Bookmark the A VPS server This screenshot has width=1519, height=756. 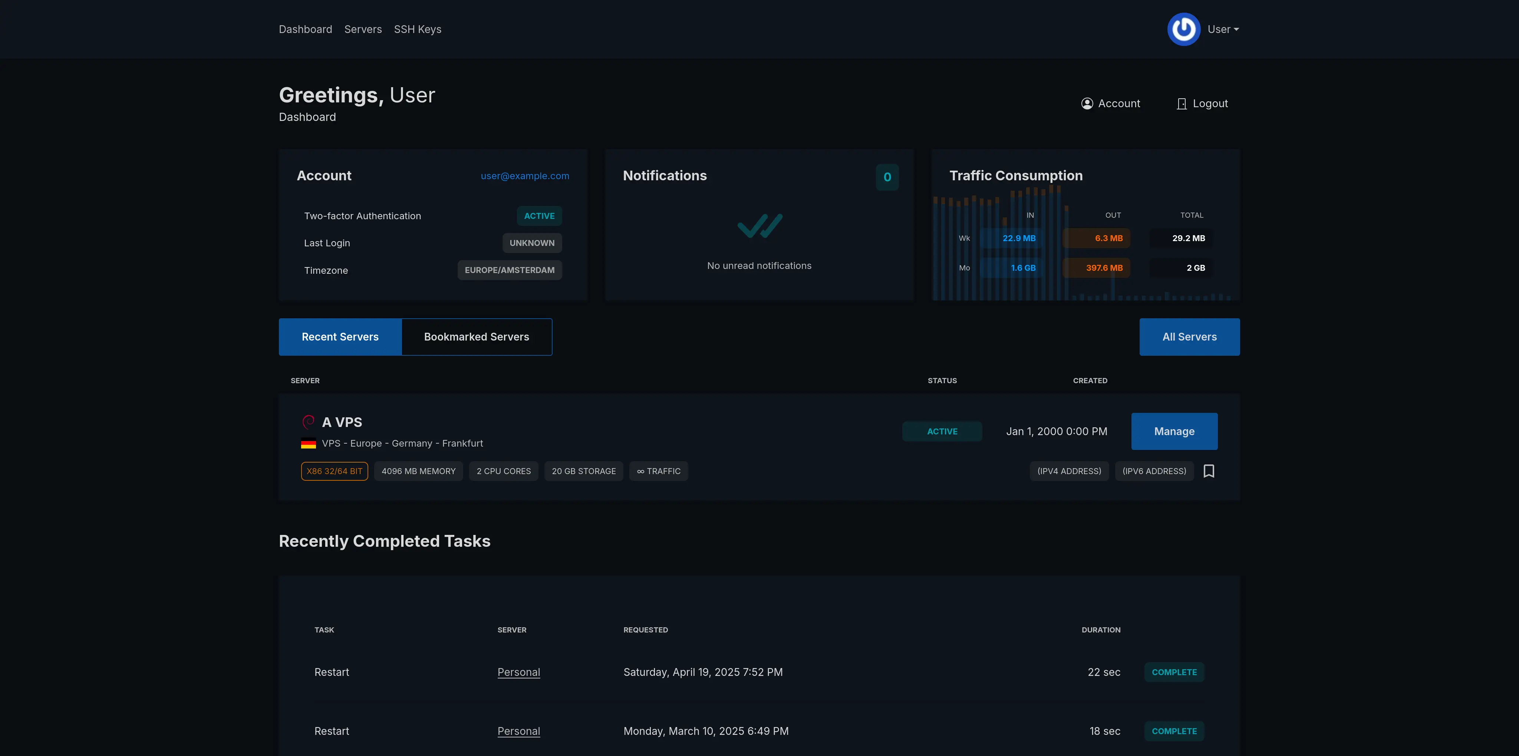1209,471
